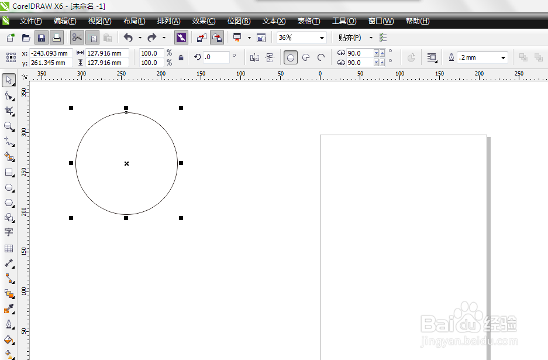Select the Text tool (字)
Screen dimensions: 548x360
[9, 232]
